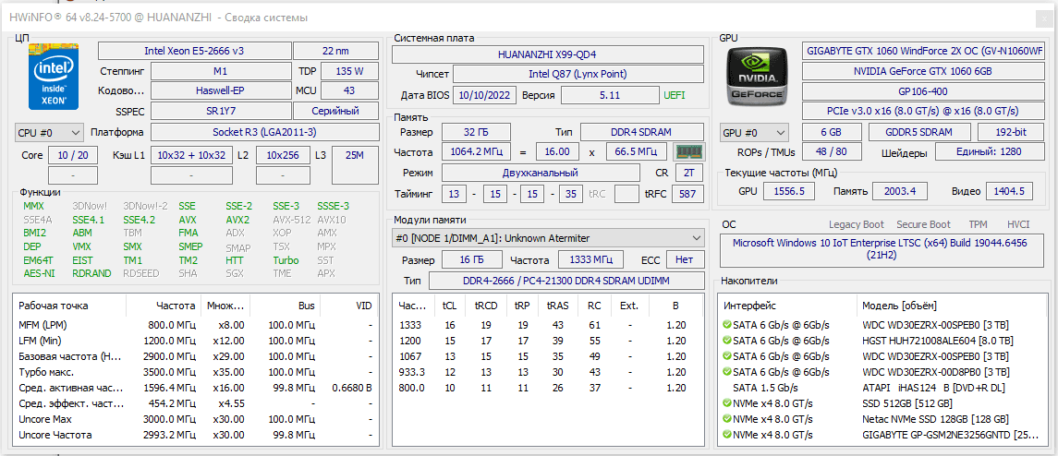Click the Intel Inside Xeon logo
Viewport: 1058px width, 456px height.
click(x=54, y=78)
